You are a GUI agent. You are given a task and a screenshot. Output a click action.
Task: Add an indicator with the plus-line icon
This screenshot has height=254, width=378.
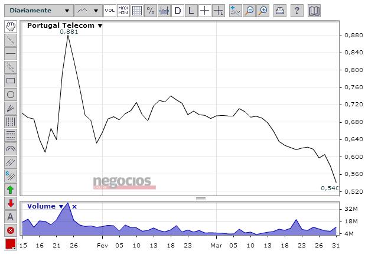pos(235,11)
